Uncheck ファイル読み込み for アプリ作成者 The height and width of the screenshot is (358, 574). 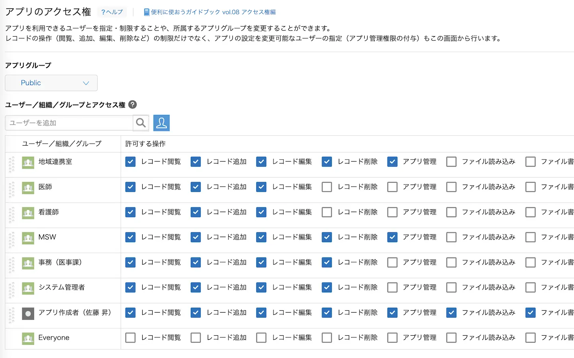(451, 313)
